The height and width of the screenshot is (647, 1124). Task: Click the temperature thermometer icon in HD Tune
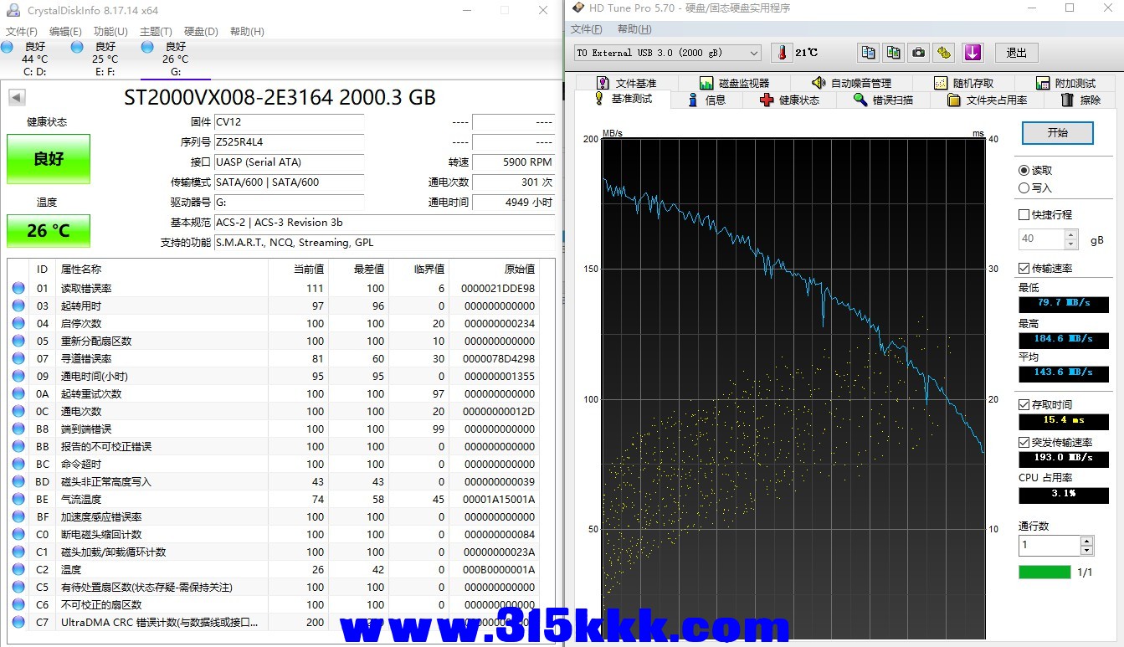point(783,52)
